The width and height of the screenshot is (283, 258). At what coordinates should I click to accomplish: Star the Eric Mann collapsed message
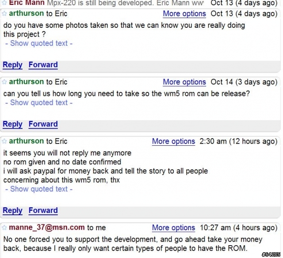[x=4, y=3]
